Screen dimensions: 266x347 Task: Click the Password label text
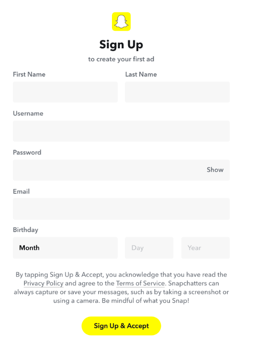[27, 152]
